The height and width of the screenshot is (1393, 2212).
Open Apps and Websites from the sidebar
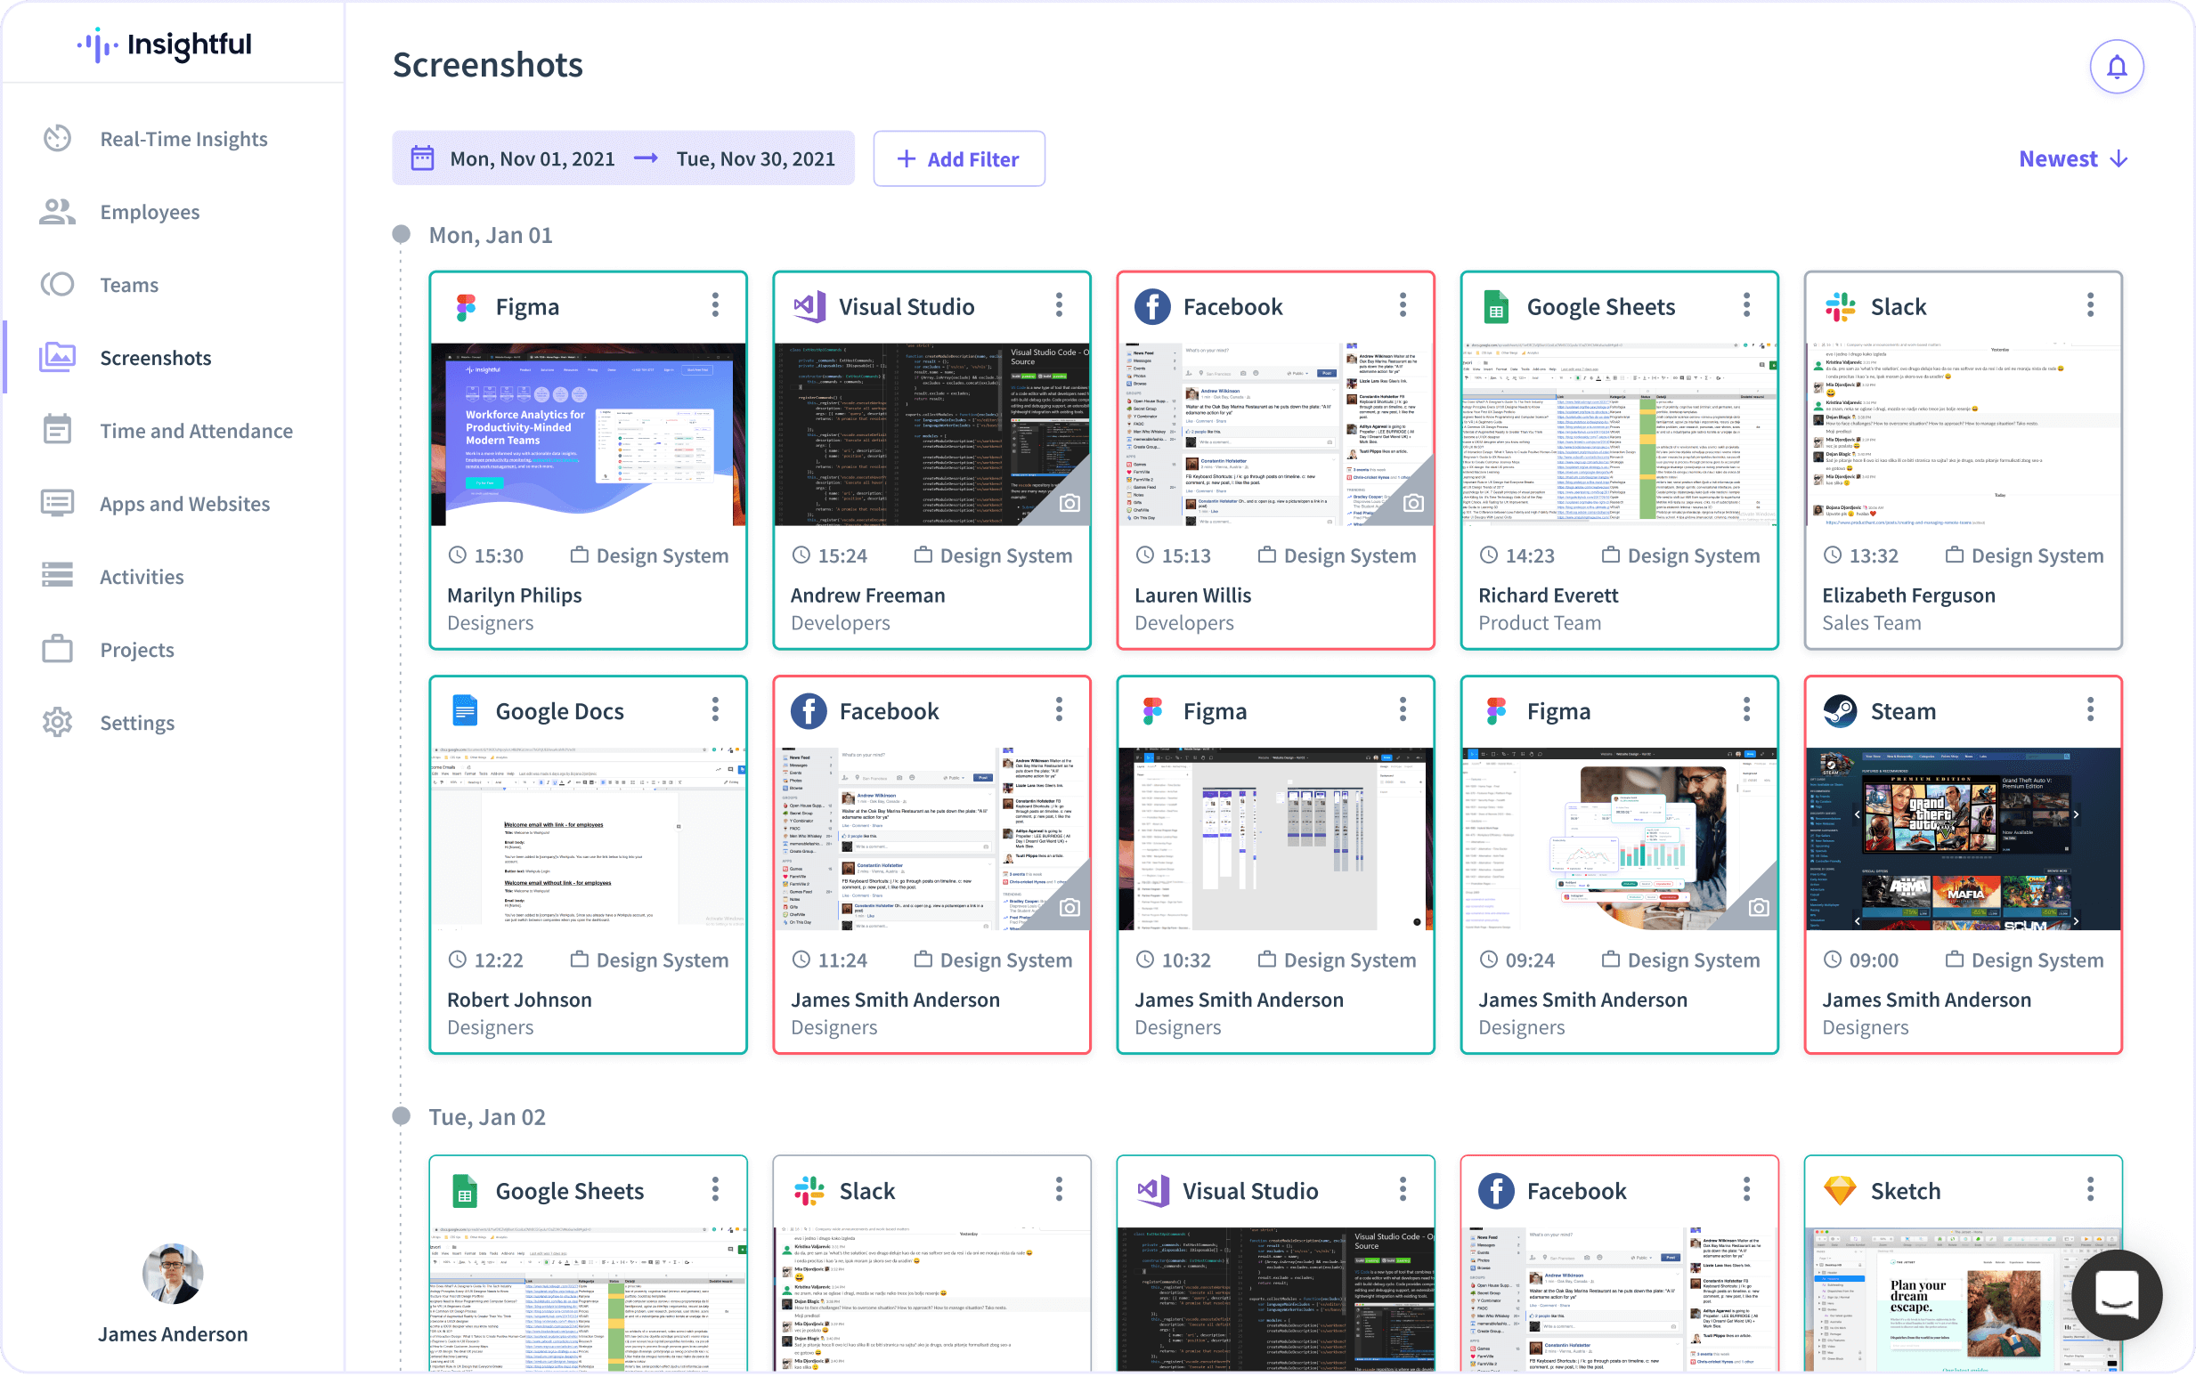tap(183, 503)
